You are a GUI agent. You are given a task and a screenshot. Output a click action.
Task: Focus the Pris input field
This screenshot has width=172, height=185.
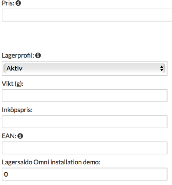(87, 15)
